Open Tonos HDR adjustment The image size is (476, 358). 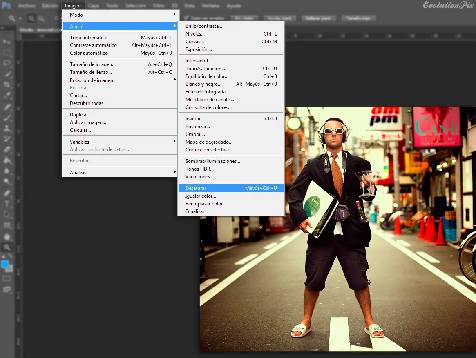pyautogui.click(x=231, y=169)
